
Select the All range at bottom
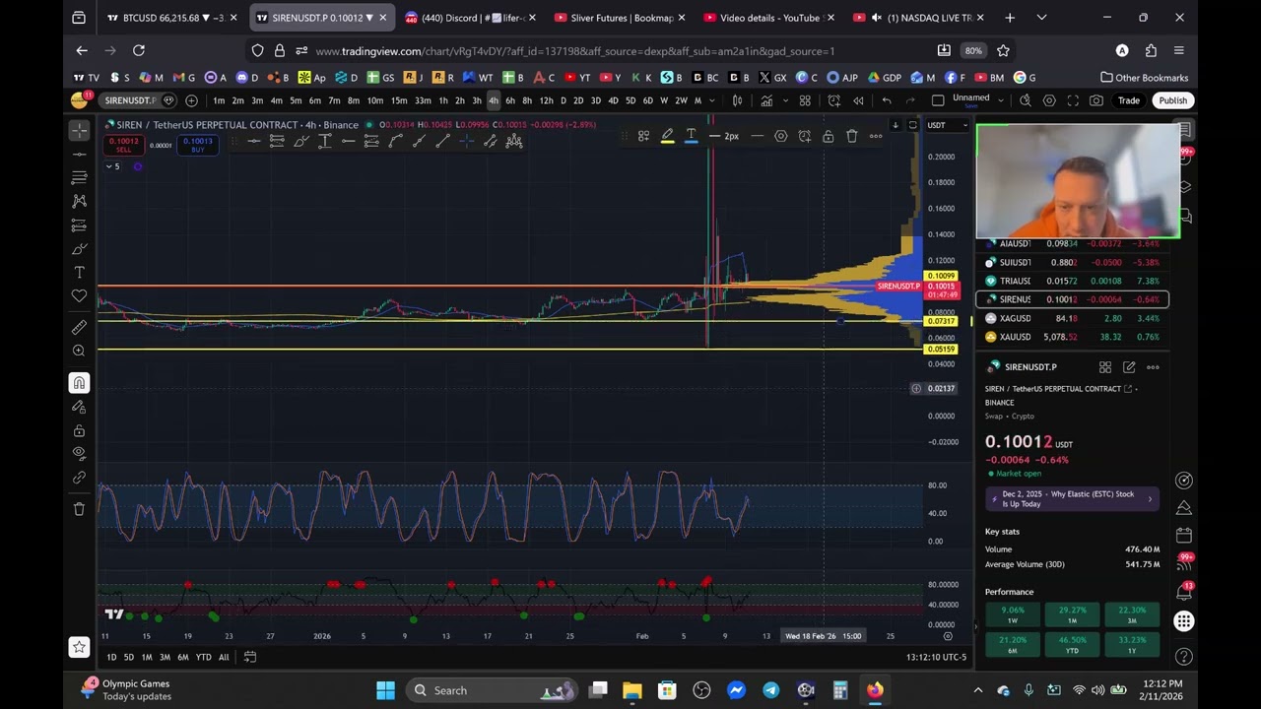[224, 658]
